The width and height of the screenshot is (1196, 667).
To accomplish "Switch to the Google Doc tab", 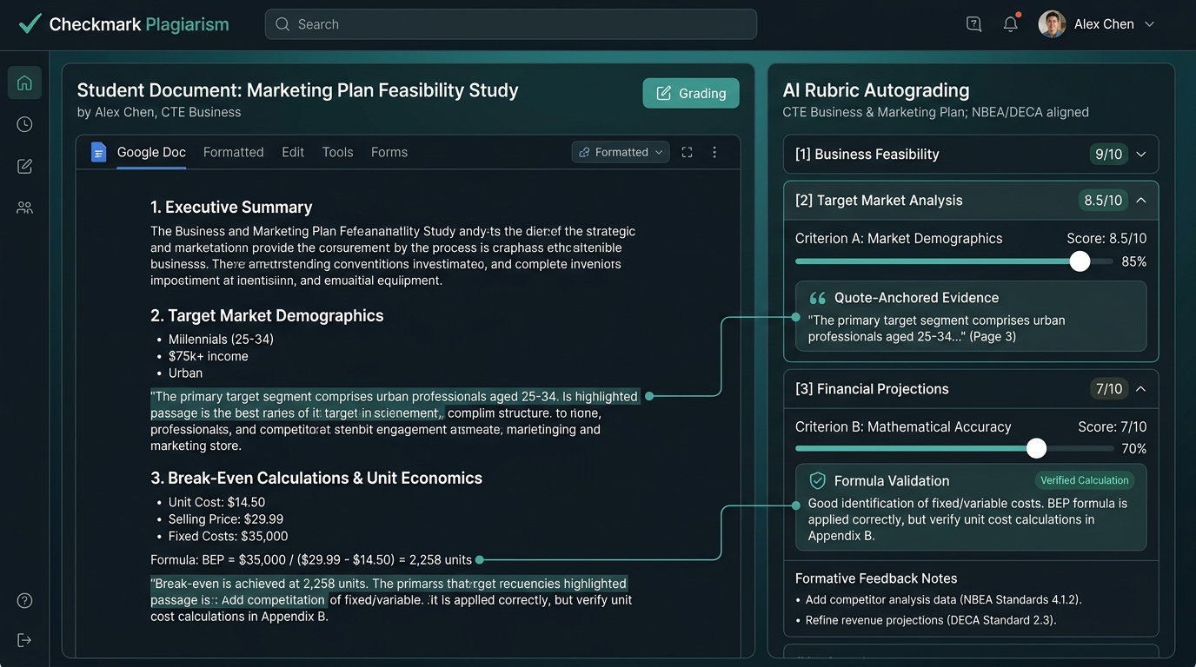I will click(151, 152).
